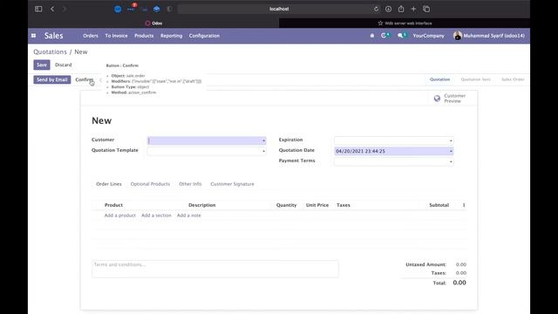Open the Payment Terms dropdown
The height and width of the screenshot is (314, 558).
pos(393,161)
